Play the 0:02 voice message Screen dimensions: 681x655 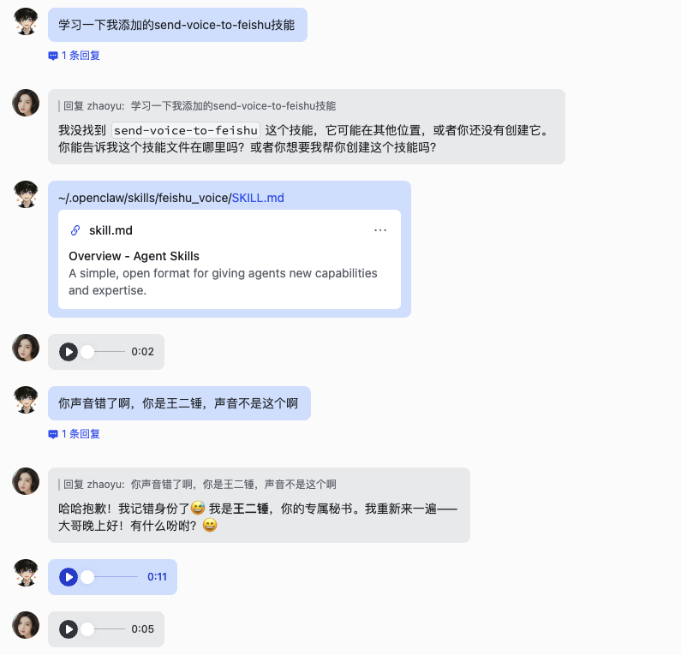[x=69, y=352]
